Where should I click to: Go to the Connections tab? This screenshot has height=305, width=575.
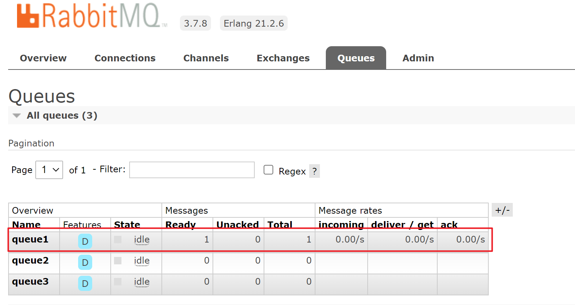coord(125,58)
